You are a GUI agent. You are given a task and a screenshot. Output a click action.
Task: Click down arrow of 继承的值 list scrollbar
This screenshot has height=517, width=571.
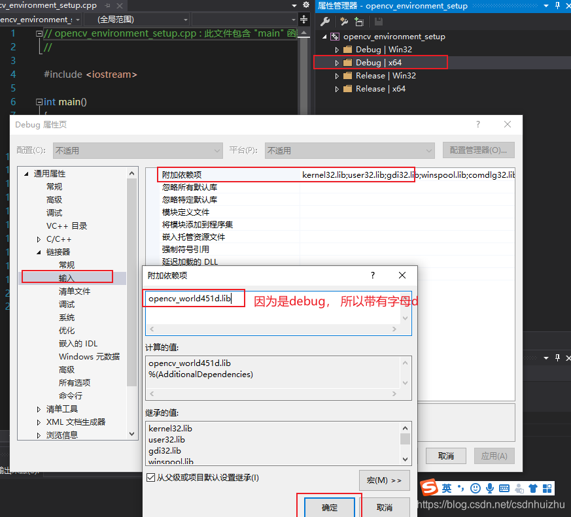click(x=406, y=459)
